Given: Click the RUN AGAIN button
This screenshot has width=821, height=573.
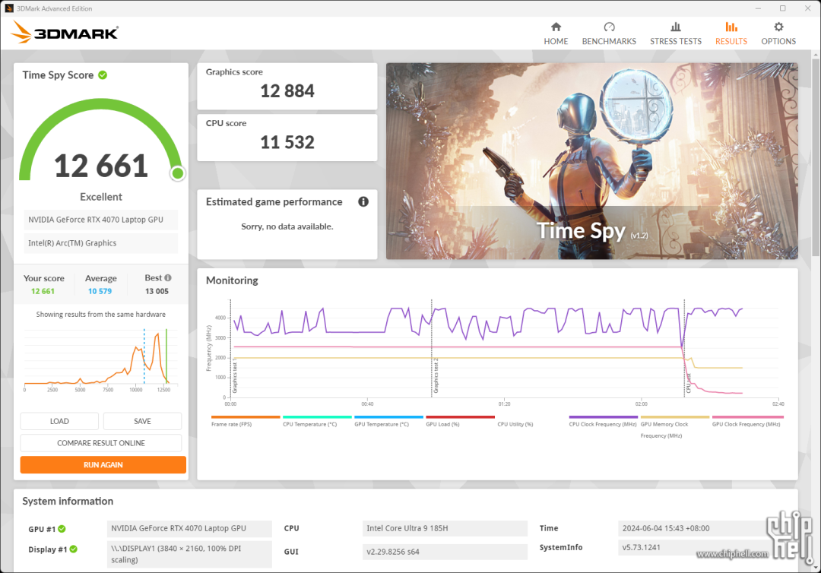Looking at the screenshot, I should click(x=103, y=464).
